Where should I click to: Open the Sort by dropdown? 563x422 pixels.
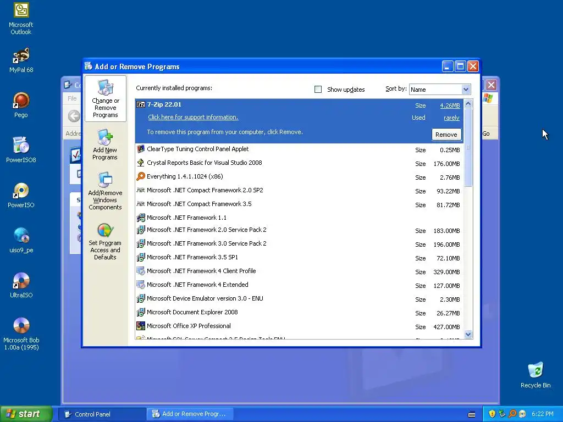pyautogui.click(x=466, y=90)
